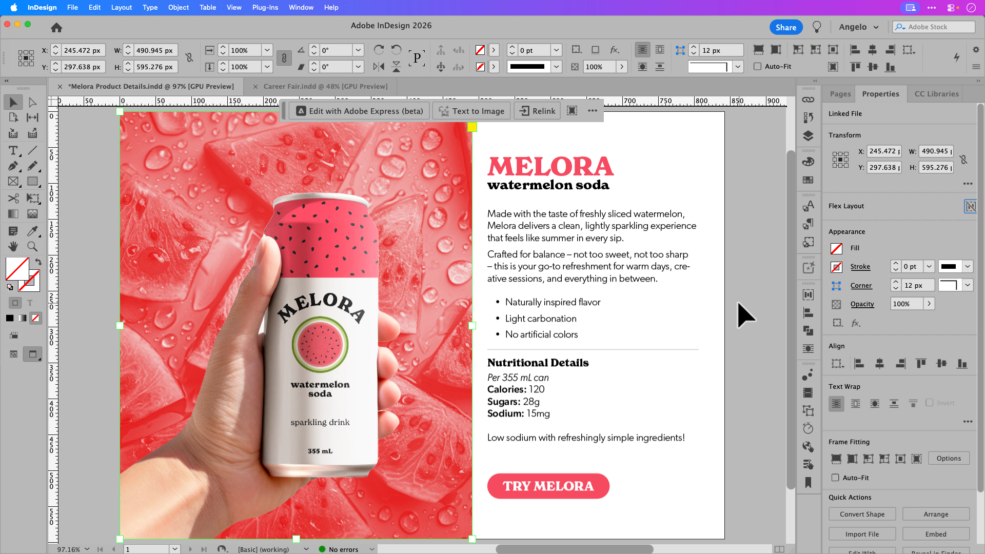Switch to CC Libraries tab
This screenshot has width=985, height=554.
click(936, 94)
